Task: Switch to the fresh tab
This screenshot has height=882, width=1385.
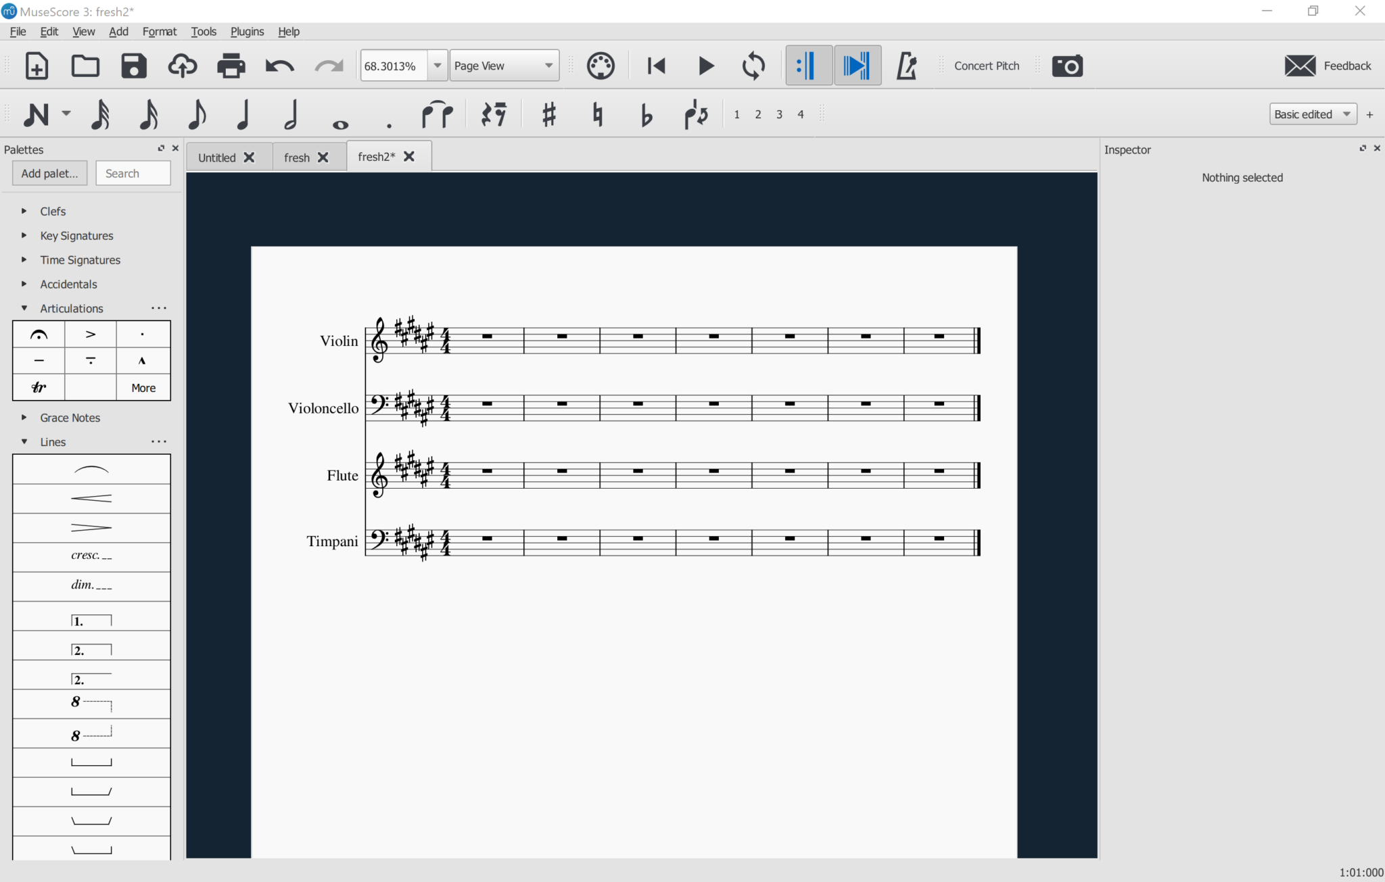Action: click(297, 157)
